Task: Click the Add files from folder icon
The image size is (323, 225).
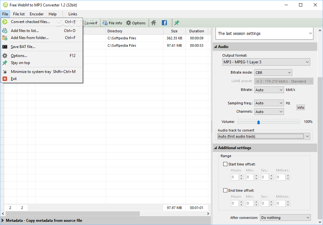Action: click(5, 38)
